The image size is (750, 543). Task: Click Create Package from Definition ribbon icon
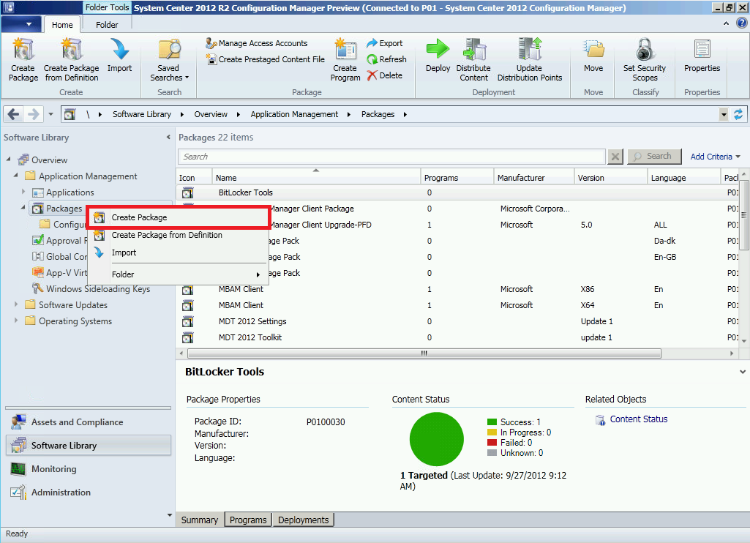click(x=71, y=49)
